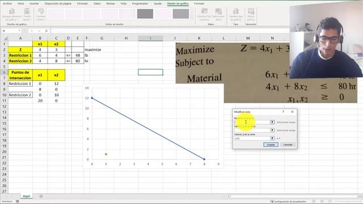
Task: Select dark gray chart style thumbnail at gallery end
Action: (x=181, y=14)
